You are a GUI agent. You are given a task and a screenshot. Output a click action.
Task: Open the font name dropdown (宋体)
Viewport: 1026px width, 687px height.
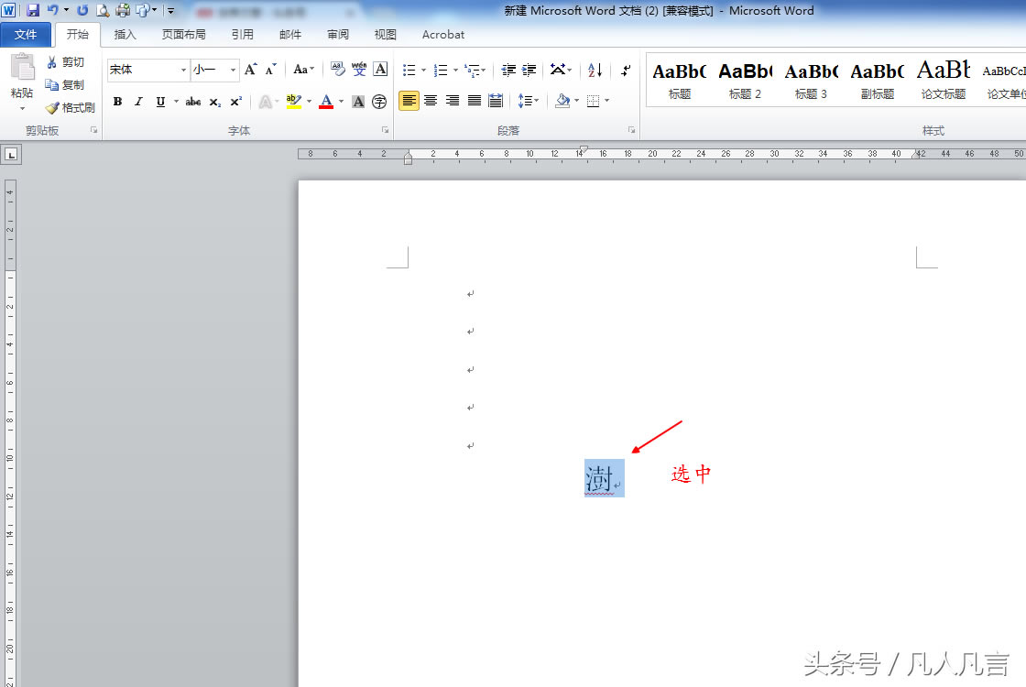pos(183,70)
